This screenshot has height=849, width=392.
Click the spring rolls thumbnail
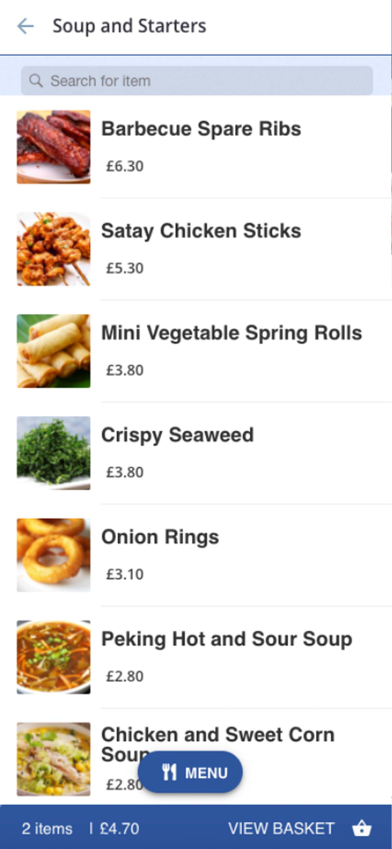pyautogui.click(x=53, y=351)
